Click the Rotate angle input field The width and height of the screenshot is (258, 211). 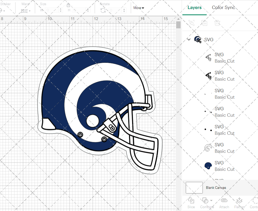tap(115, 10)
